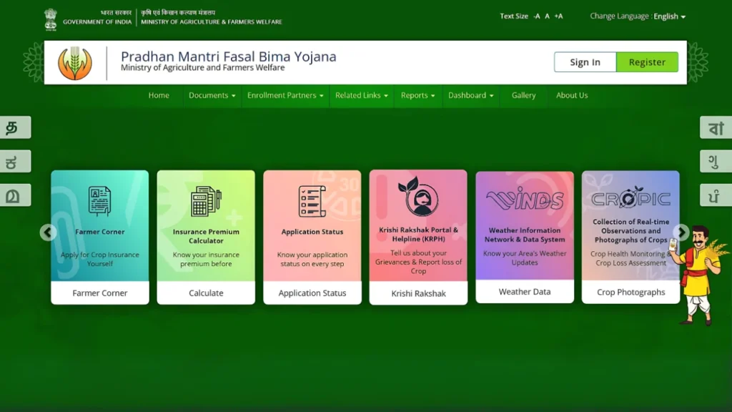Click the Krishi Rakshak helpline headset icon

(x=418, y=196)
